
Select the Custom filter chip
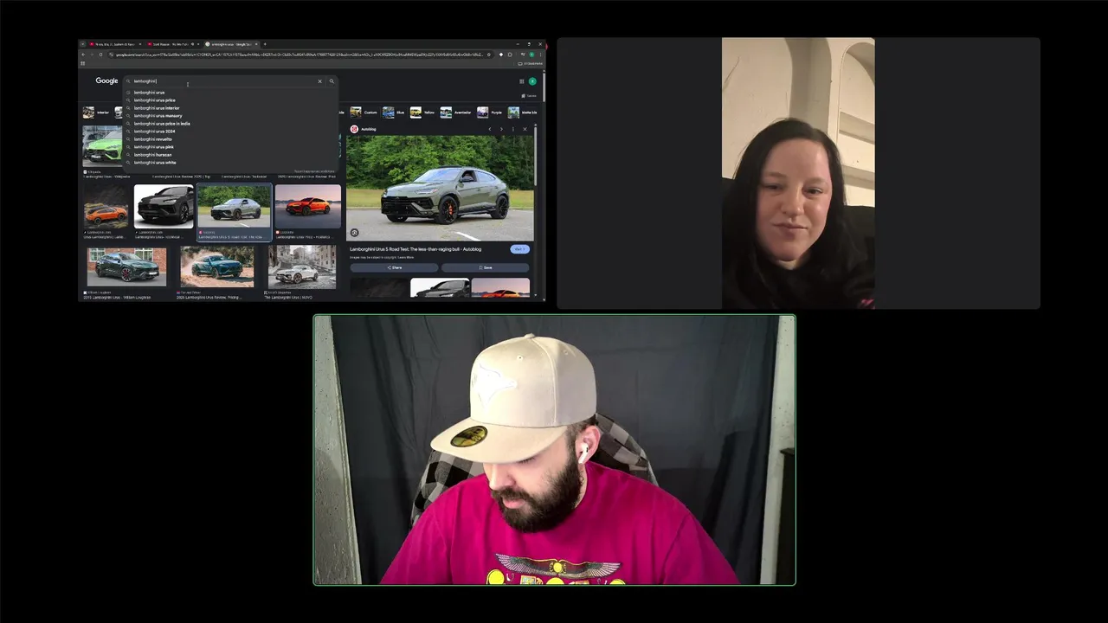[x=364, y=112]
